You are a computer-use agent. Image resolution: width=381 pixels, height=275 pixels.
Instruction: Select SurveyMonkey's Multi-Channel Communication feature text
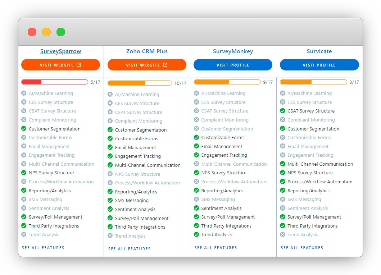click(234, 164)
